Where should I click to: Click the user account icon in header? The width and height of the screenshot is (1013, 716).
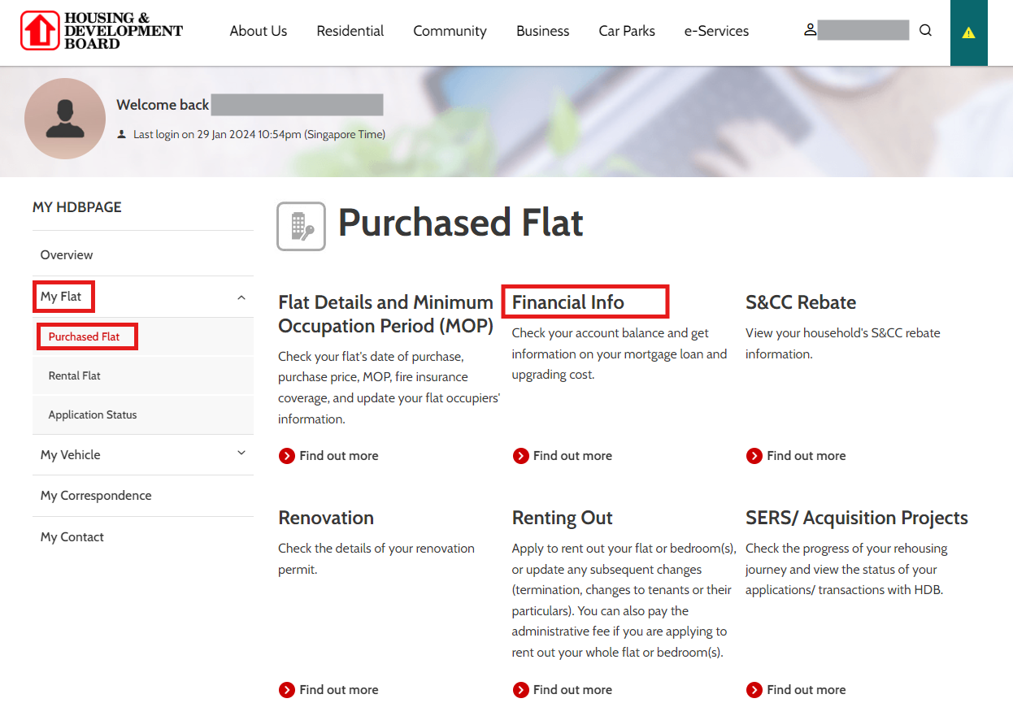810,30
